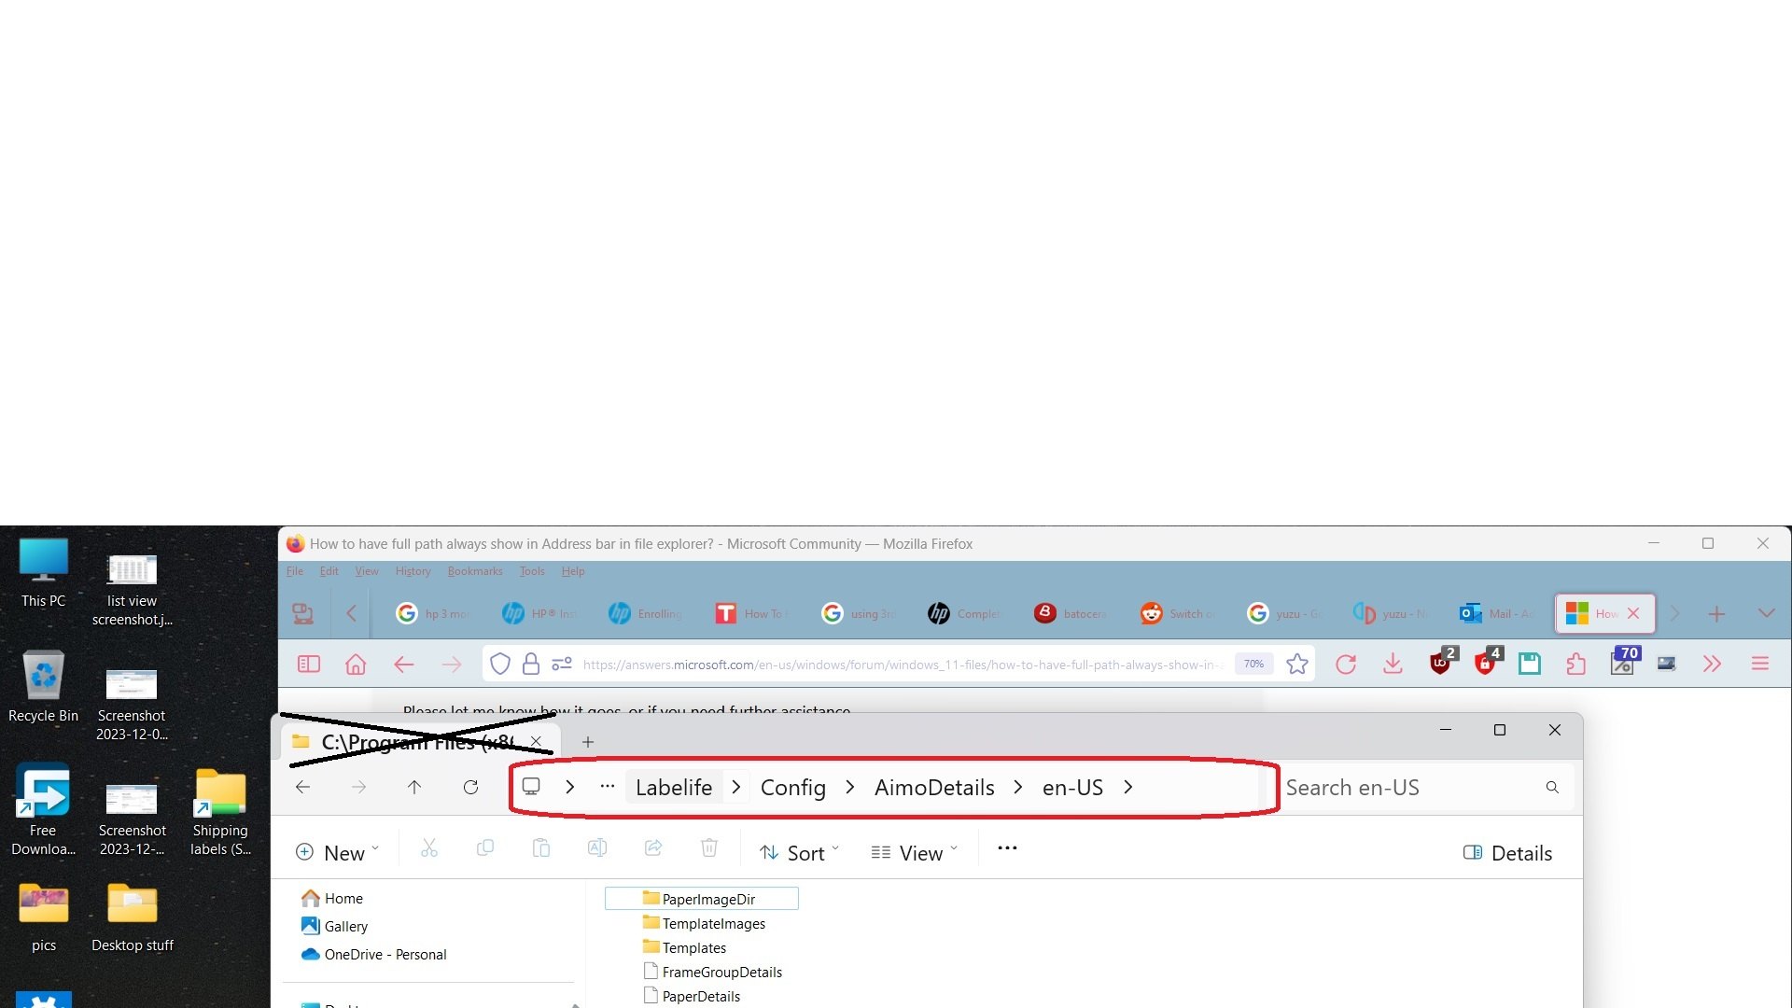Viewport: 1792px width, 1008px height.
Task: Click the Share icon in Explorer toolbar
Action: [653, 847]
